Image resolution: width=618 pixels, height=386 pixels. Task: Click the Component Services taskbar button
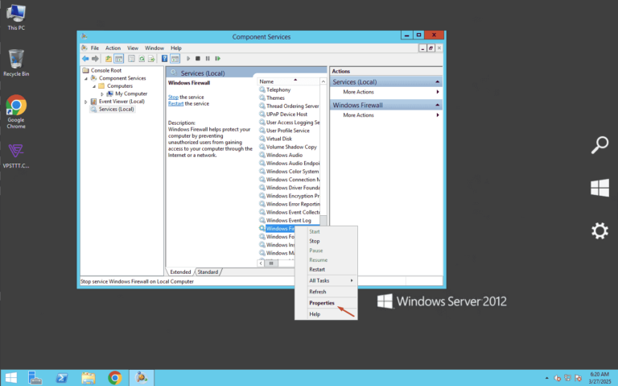[141, 378]
